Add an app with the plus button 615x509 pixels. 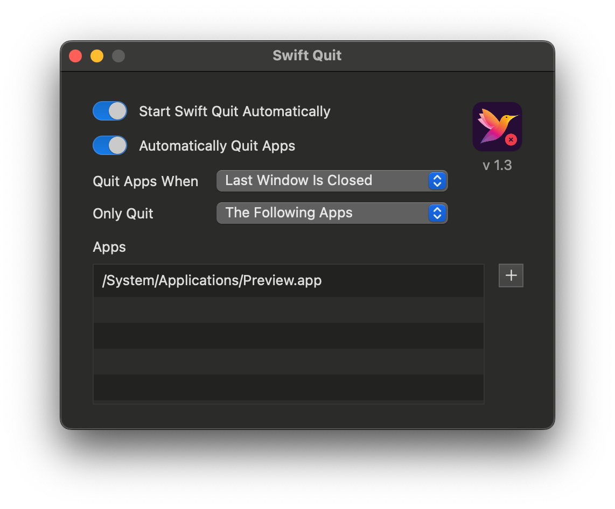coord(511,275)
